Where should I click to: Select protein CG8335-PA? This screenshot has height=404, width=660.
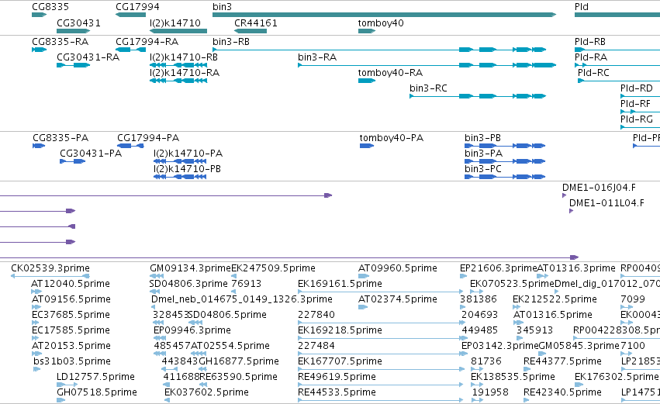[x=60, y=138]
